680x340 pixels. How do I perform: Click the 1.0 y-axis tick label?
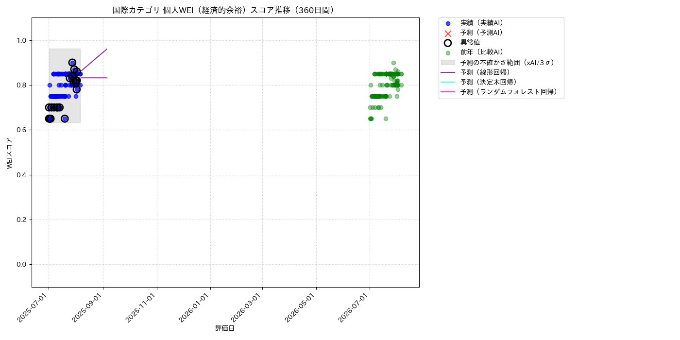tap(22, 40)
